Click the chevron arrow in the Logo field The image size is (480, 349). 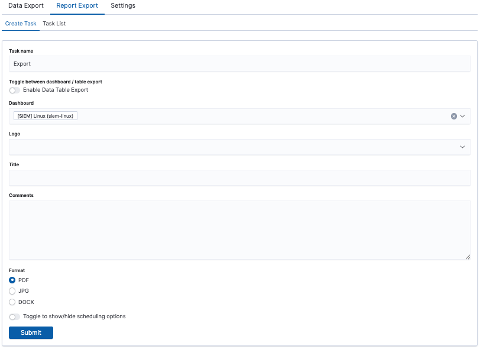click(463, 147)
